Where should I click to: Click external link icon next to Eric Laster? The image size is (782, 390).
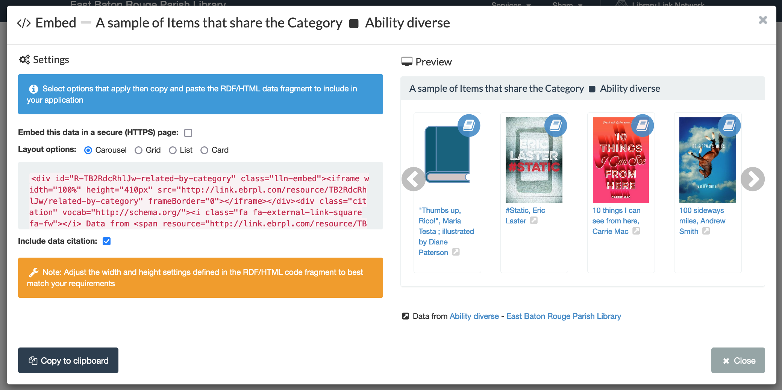point(534,220)
